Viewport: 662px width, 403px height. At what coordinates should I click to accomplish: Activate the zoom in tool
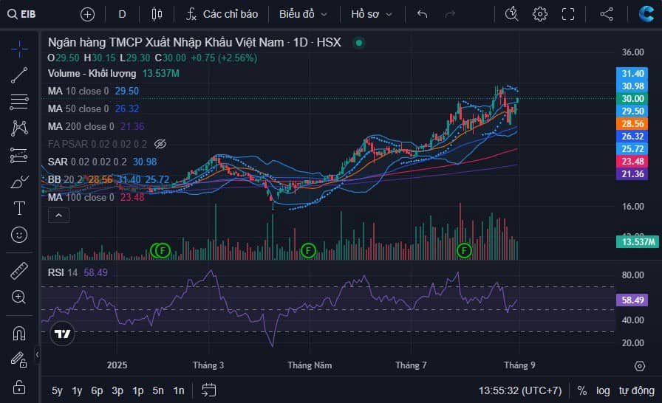pos(19,297)
